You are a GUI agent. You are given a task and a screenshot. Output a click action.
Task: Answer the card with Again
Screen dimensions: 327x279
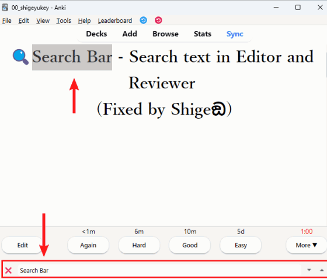[x=88, y=245]
